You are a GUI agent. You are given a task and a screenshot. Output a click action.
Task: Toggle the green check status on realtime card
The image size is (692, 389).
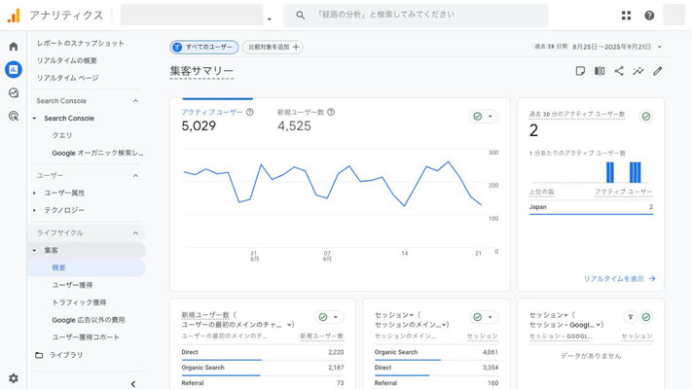pyautogui.click(x=646, y=116)
